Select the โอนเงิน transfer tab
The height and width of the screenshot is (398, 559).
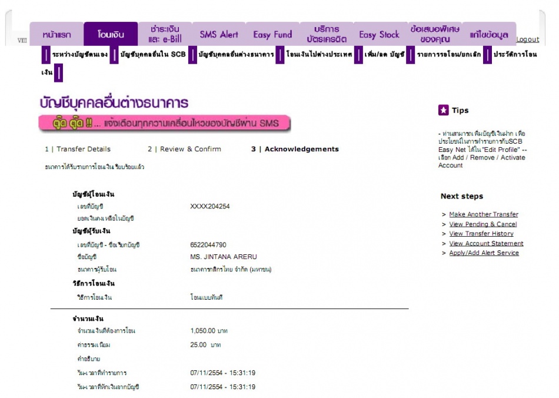(111, 35)
